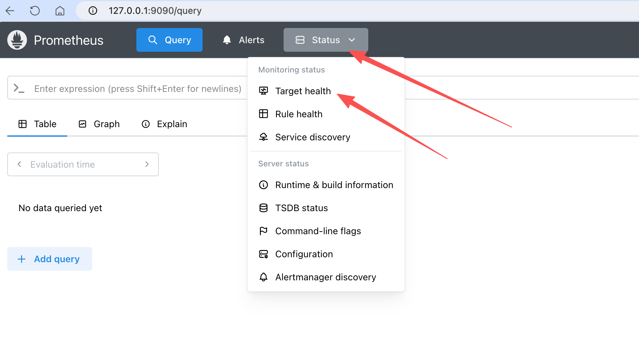Open Target health from Status menu

click(x=303, y=91)
